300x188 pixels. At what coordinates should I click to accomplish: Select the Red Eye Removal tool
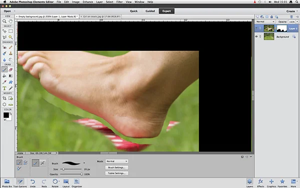[x=4, y=47]
